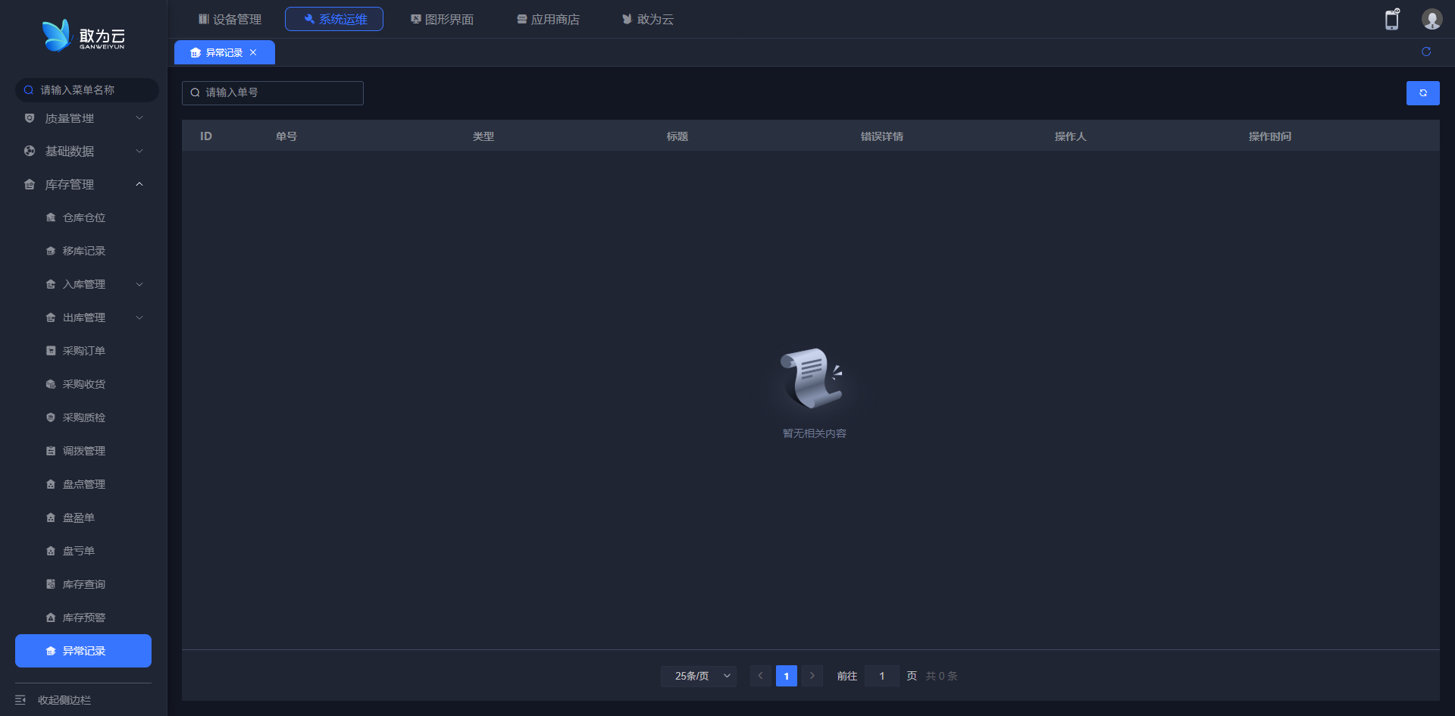Open the 敢为云 top menu

click(x=648, y=19)
